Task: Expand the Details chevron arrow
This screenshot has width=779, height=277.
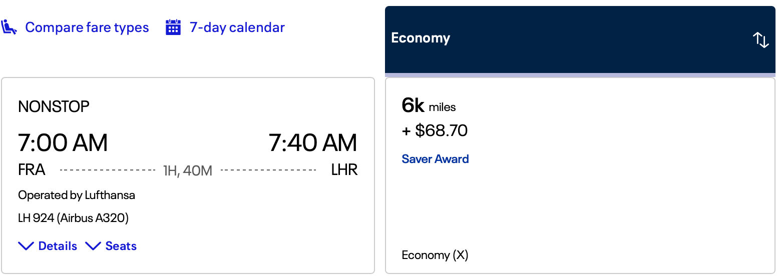Action: click(26, 246)
